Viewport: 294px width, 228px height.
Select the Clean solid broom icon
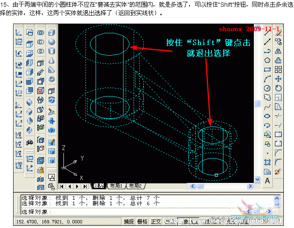(41, 170)
